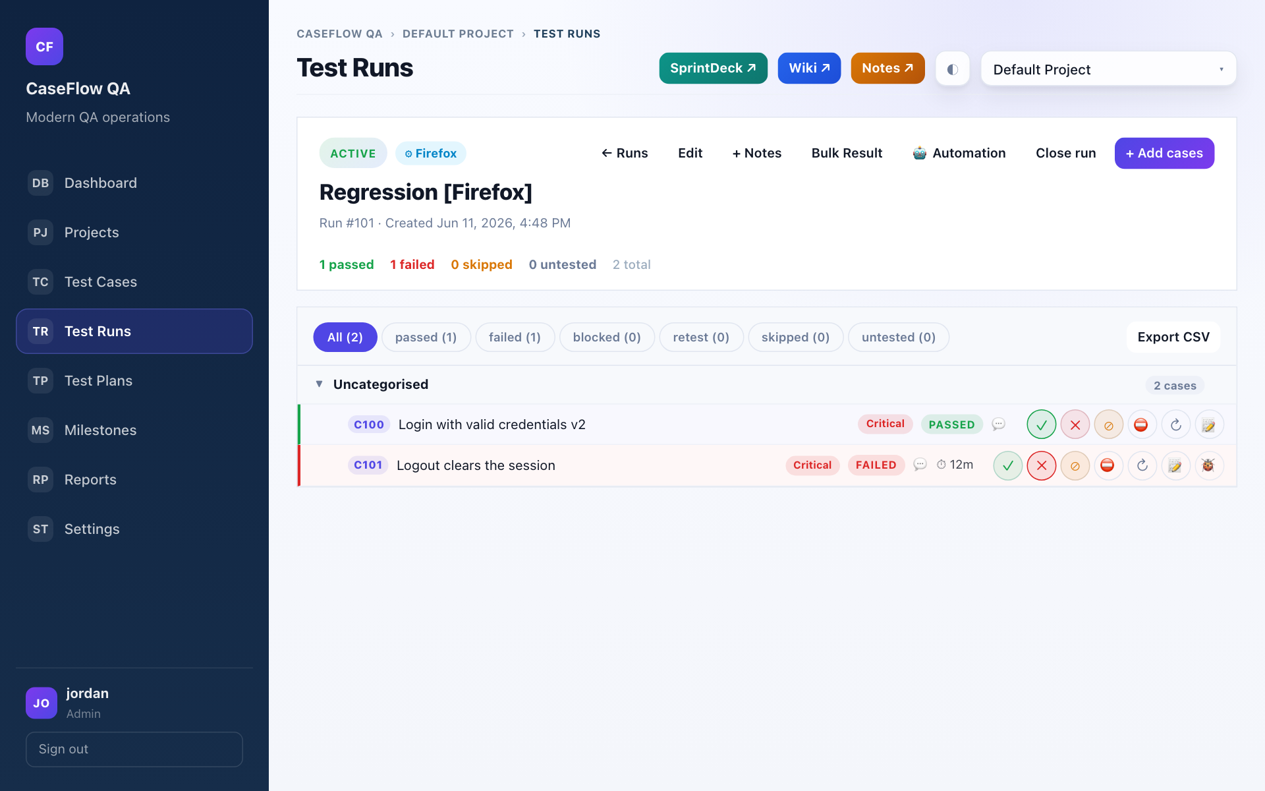Viewport: 1265px width, 791px height.
Task: Open note editor for C100 Login case
Action: coord(1209,425)
